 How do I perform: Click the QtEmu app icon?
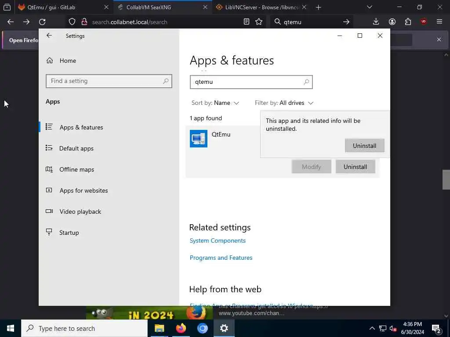pyautogui.click(x=198, y=138)
